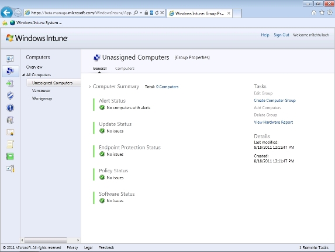Open the Alerts exclamation icon

[x=10, y=108]
